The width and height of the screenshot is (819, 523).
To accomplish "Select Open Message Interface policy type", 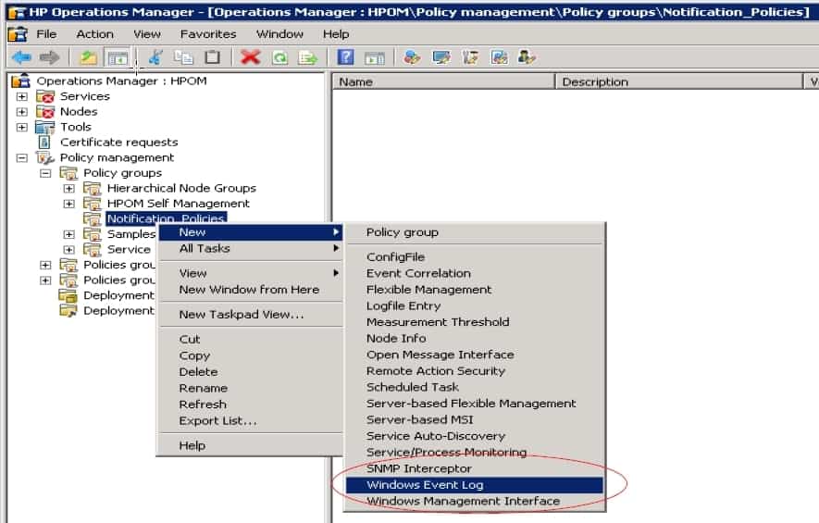I will click(x=474, y=355).
